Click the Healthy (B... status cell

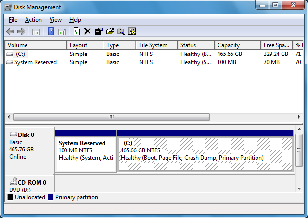[196, 54]
